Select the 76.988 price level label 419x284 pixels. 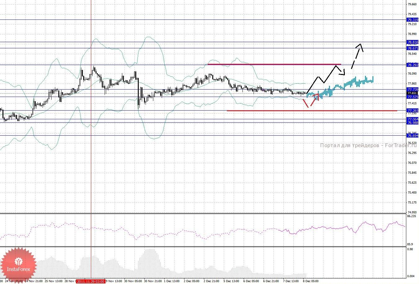coord(412,123)
